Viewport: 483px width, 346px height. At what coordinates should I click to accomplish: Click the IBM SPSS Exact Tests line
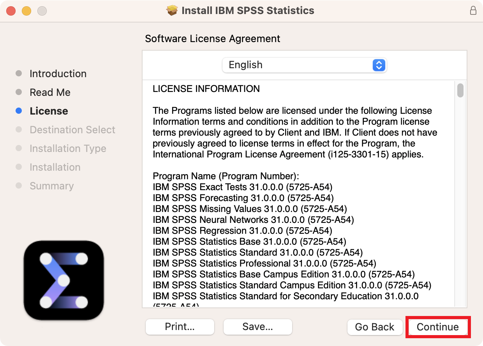(243, 187)
